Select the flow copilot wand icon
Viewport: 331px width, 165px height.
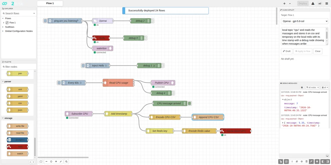click(x=311, y=162)
